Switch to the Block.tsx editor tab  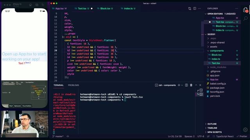point(105,9)
